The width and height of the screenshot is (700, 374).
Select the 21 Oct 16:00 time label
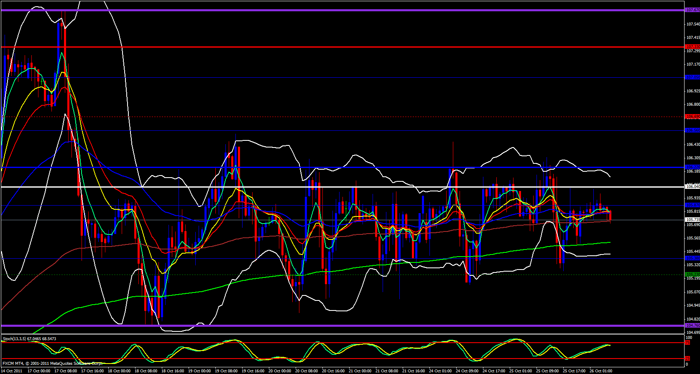414,371
